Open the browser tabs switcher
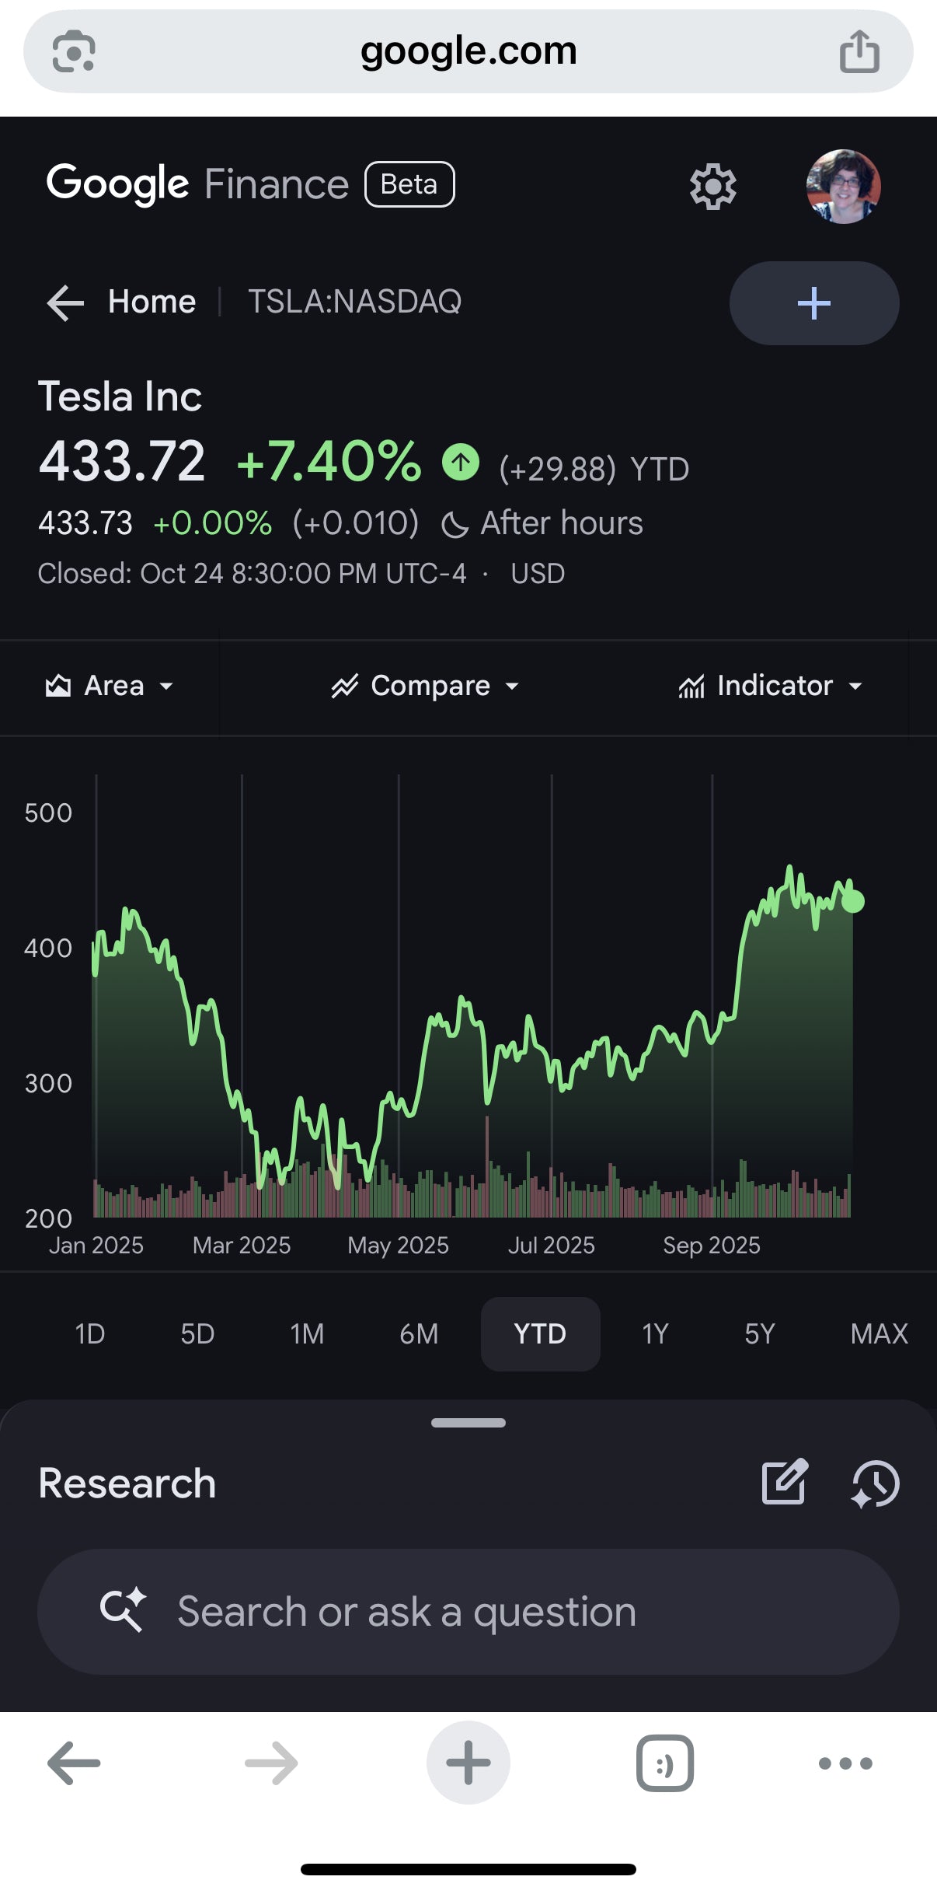 [x=664, y=1763]
